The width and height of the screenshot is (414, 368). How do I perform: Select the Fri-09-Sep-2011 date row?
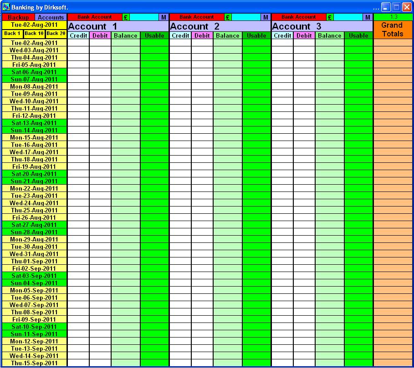[x=34, y=319]
